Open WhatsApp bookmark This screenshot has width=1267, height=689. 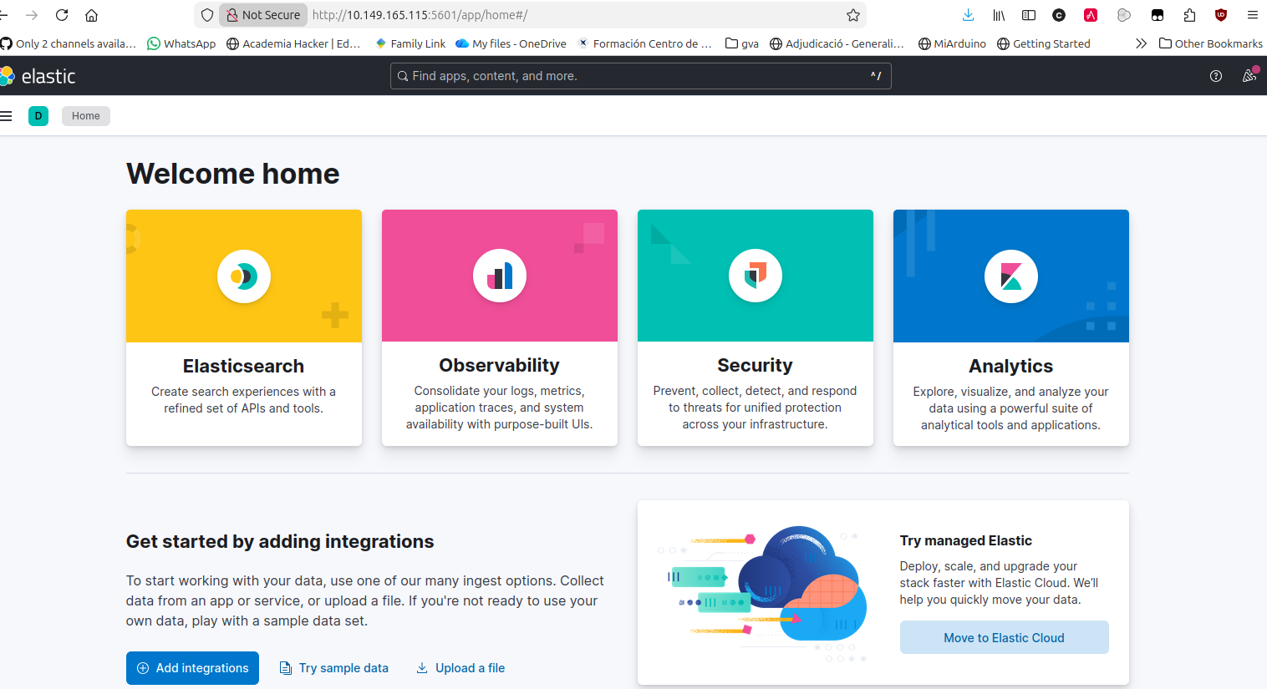pyautogui.click(x=181, y=43)
